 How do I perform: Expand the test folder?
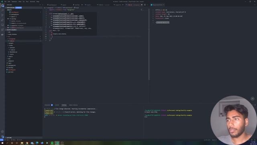point(9,59)
